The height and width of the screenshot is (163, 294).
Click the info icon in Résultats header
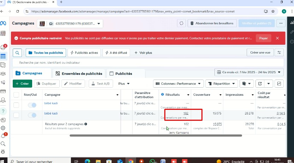(163, 94)
